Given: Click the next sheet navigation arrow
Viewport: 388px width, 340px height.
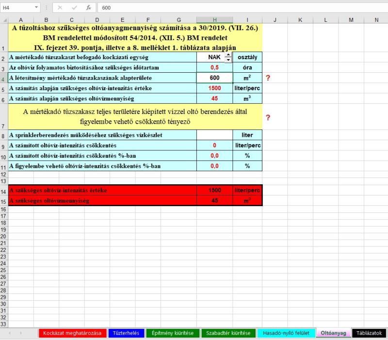Looking at the screenshot, I should click(21, 333).
